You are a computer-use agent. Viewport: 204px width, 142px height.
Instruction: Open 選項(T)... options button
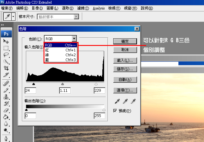point(125,90)
